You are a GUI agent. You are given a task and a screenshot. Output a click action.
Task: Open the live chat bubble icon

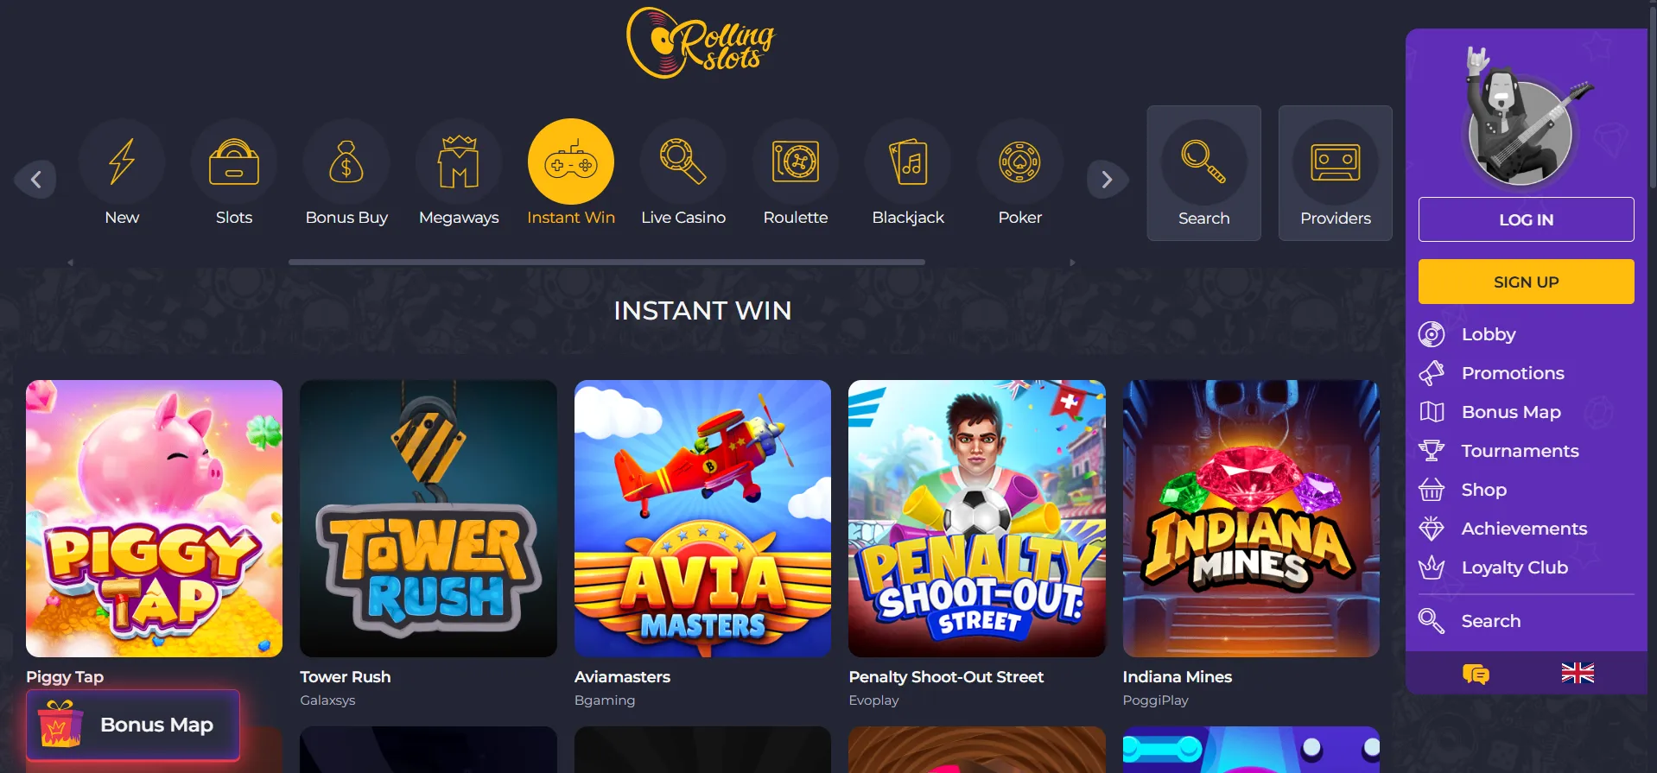click(x=1476, y=674)
